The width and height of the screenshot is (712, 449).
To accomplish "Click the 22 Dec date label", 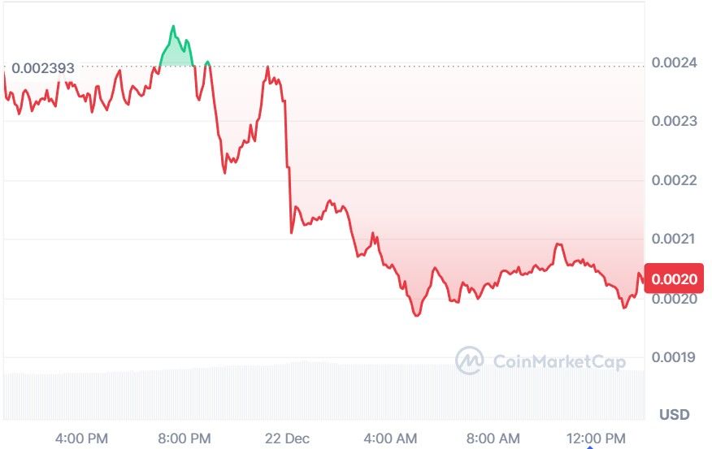I will click(x=288, y=438).
